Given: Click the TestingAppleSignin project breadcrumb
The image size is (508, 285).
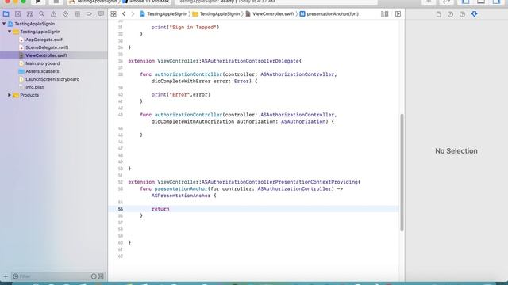Looking at the screenshot, I should click(x=164, y=14).
